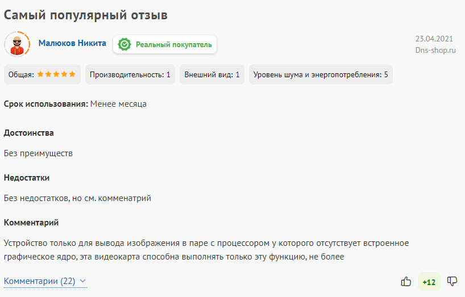Click the fifth orange rating star
This screenshot has width=465, height=297.
[x=72, y=74]
